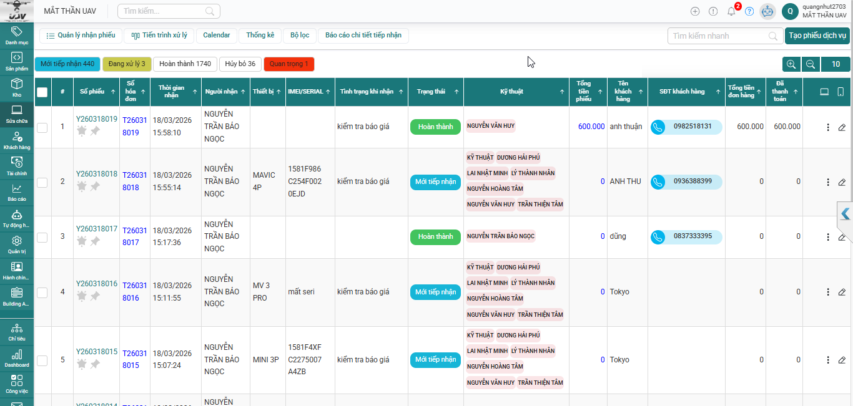Open the Kho warehouse sidebar icon
853x406 pixels.
pos(17,87)
